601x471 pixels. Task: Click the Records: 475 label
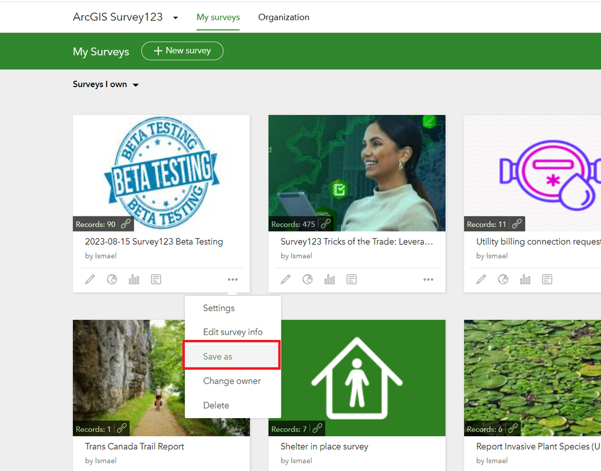[x=293, y=224]
